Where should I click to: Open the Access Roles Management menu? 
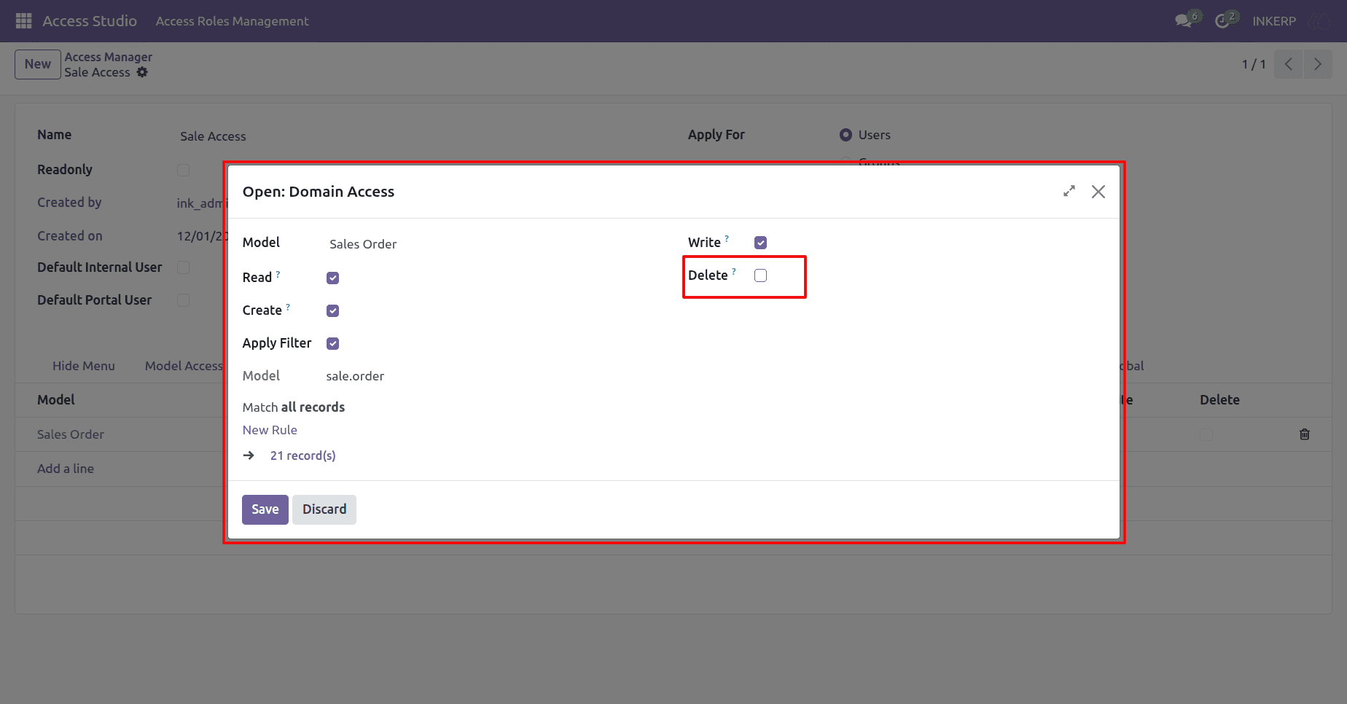click(x=232, y=21)
